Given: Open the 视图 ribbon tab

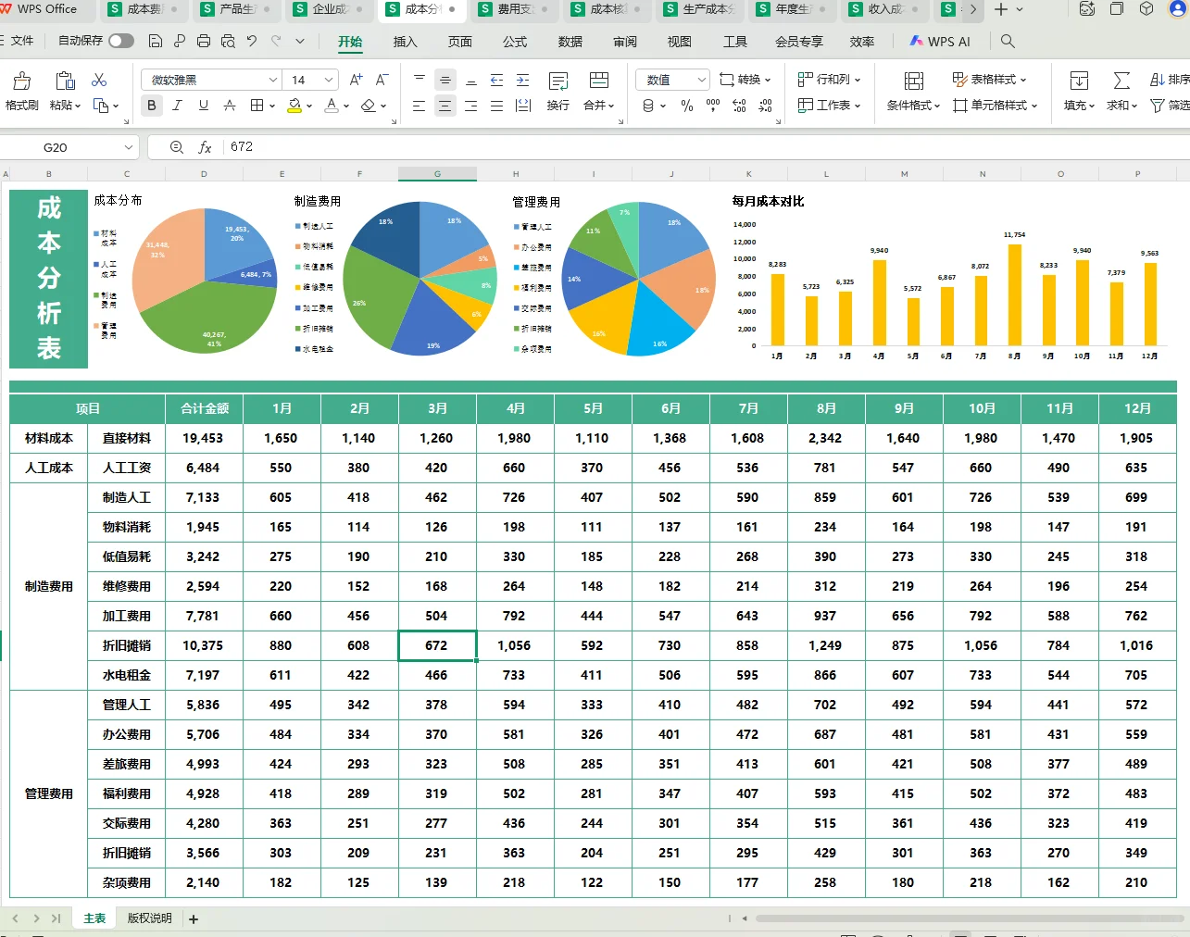Looking at the screenshot, I should point(680,42).
